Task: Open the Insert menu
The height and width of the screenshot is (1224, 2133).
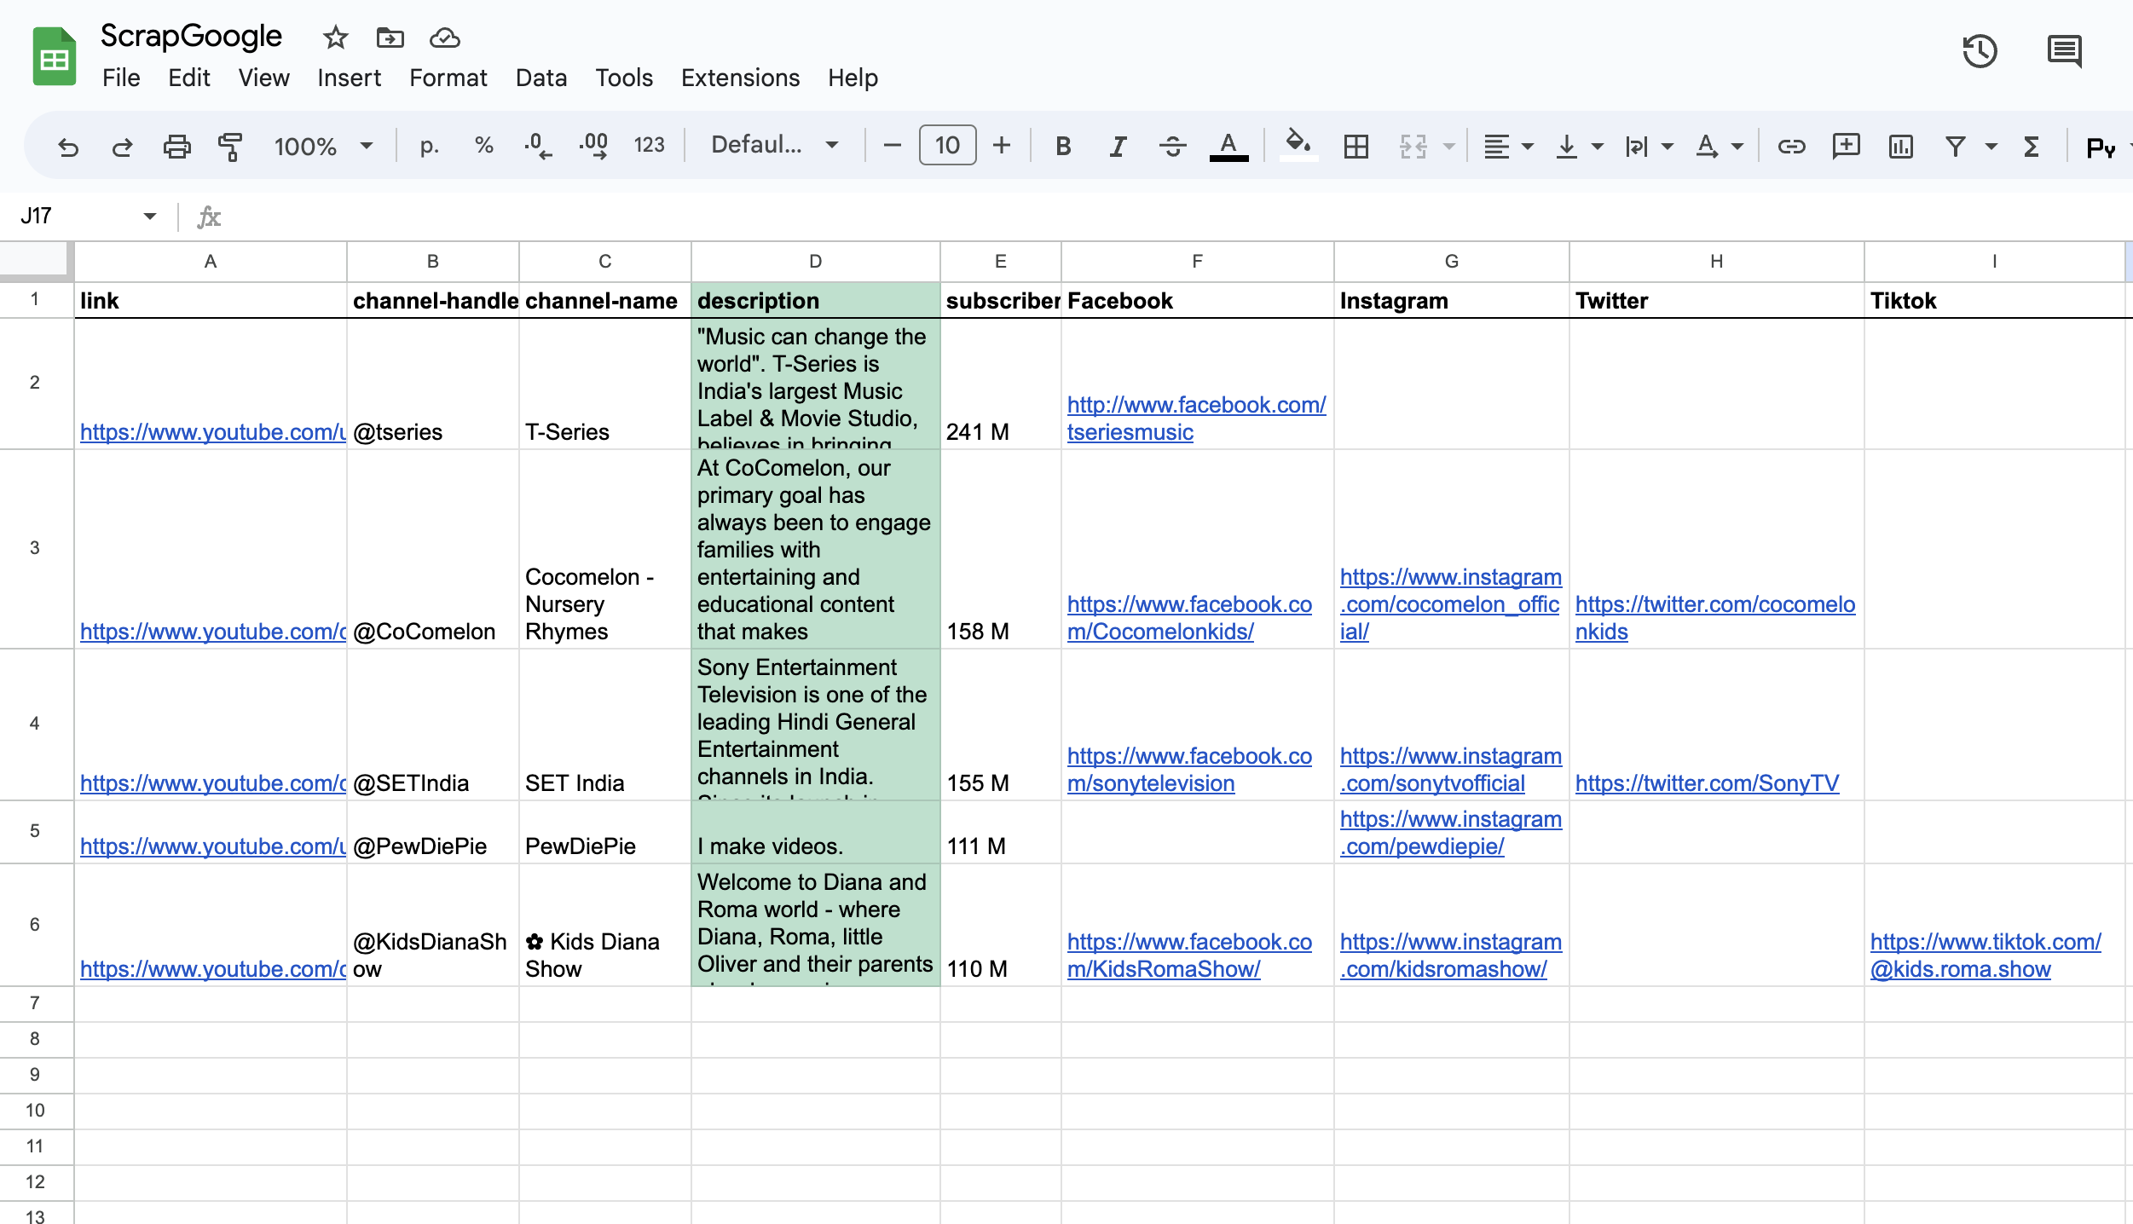Action: tap(349, 78)
